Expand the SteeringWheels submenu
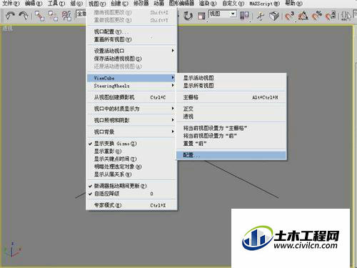Image resolution: width=357 pixels, height=268 pixels. [x=131, y=86]
